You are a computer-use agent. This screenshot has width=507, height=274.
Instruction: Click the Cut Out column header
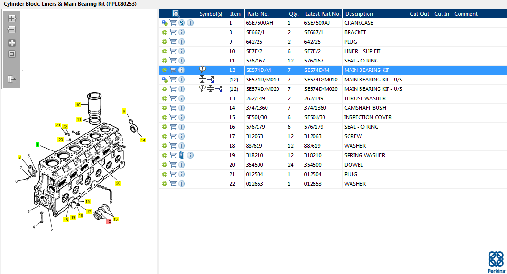[x=419, y=14]
